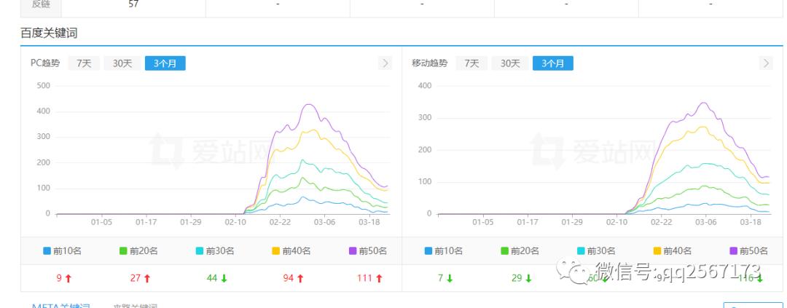The image size is (787, 308).
Task: Toggle 前20名 legend in mobile chart
Action: click(x=521, y=251)
